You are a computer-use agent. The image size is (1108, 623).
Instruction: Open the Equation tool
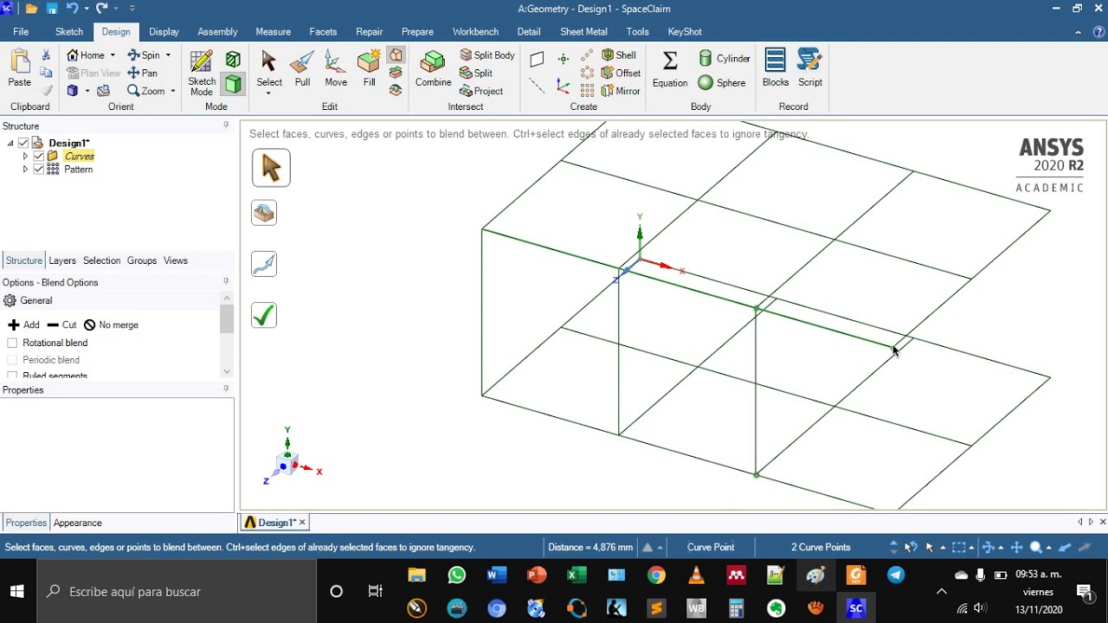[x=670, y=68]
